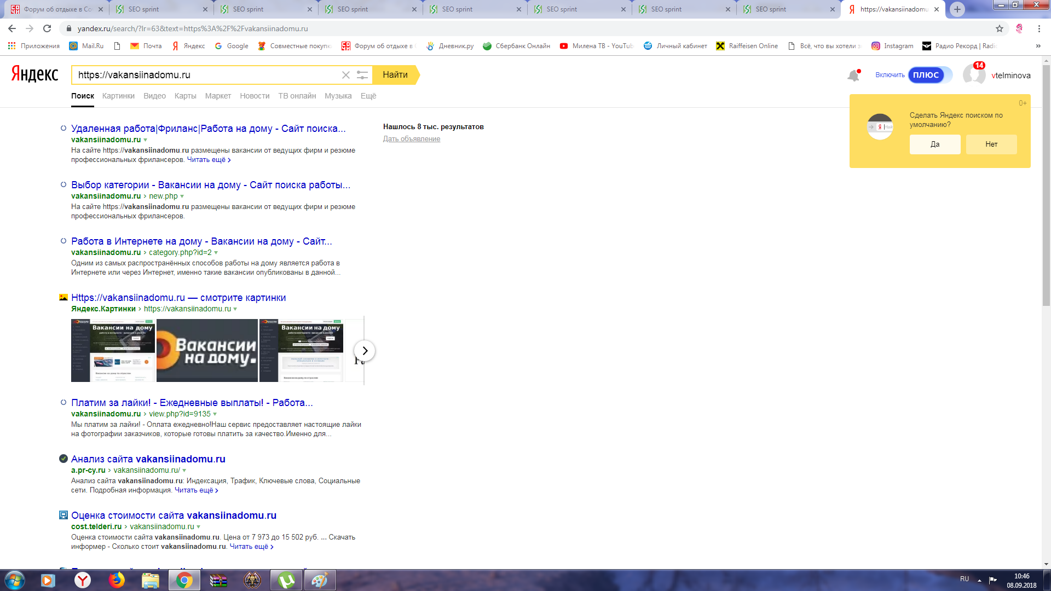The image size is (1051, 591).
Task: Reload the page
Action: 47,28
